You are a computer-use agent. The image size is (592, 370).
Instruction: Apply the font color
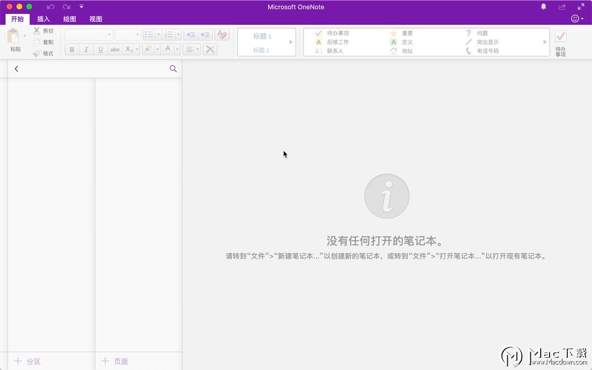coord(168,49)
